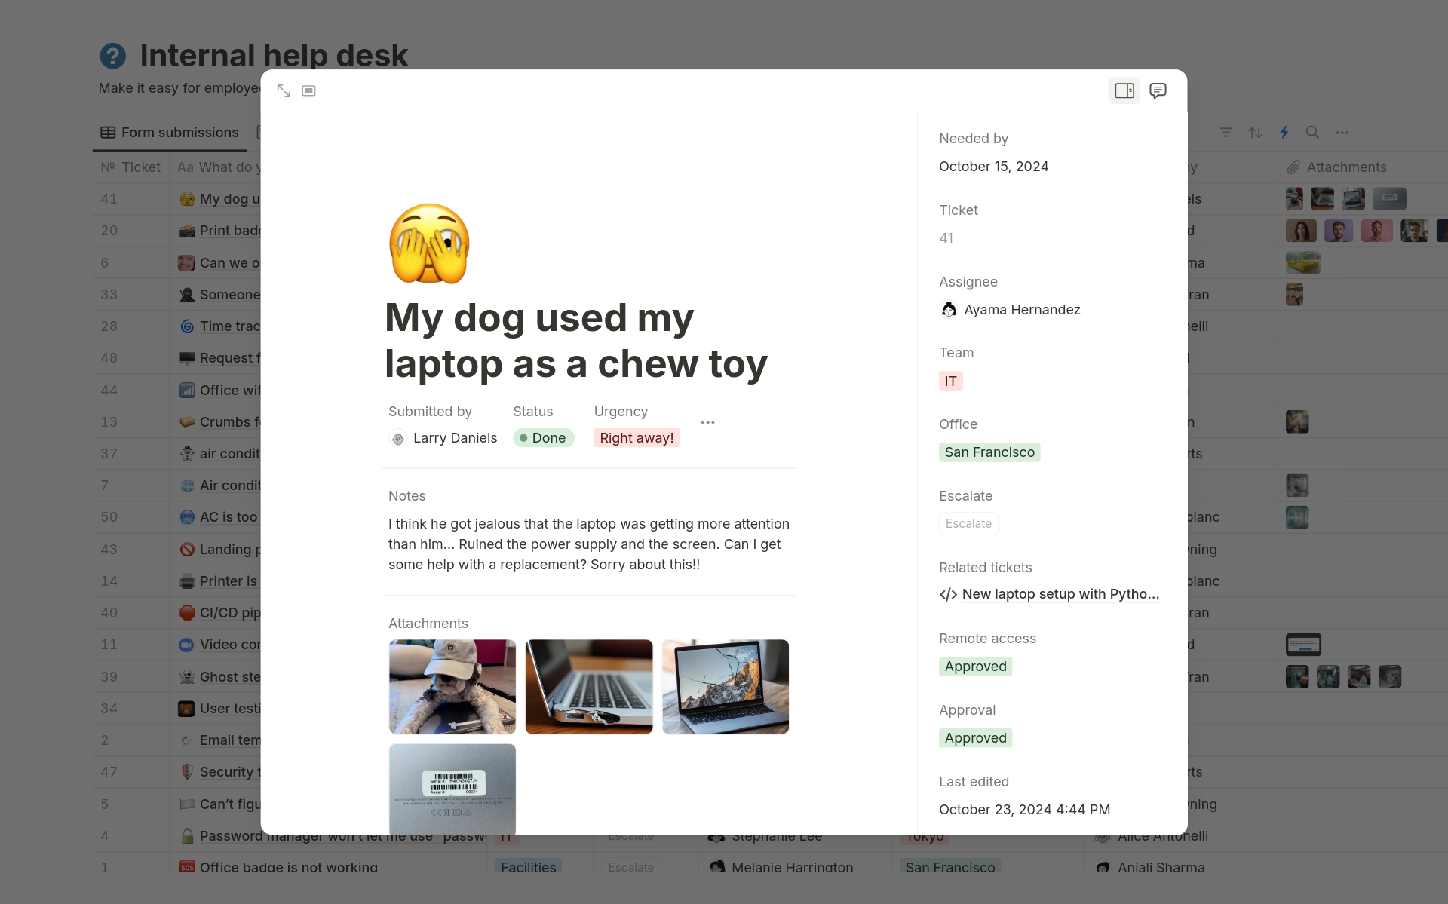Open the comments panel icon

point(1158,90)
